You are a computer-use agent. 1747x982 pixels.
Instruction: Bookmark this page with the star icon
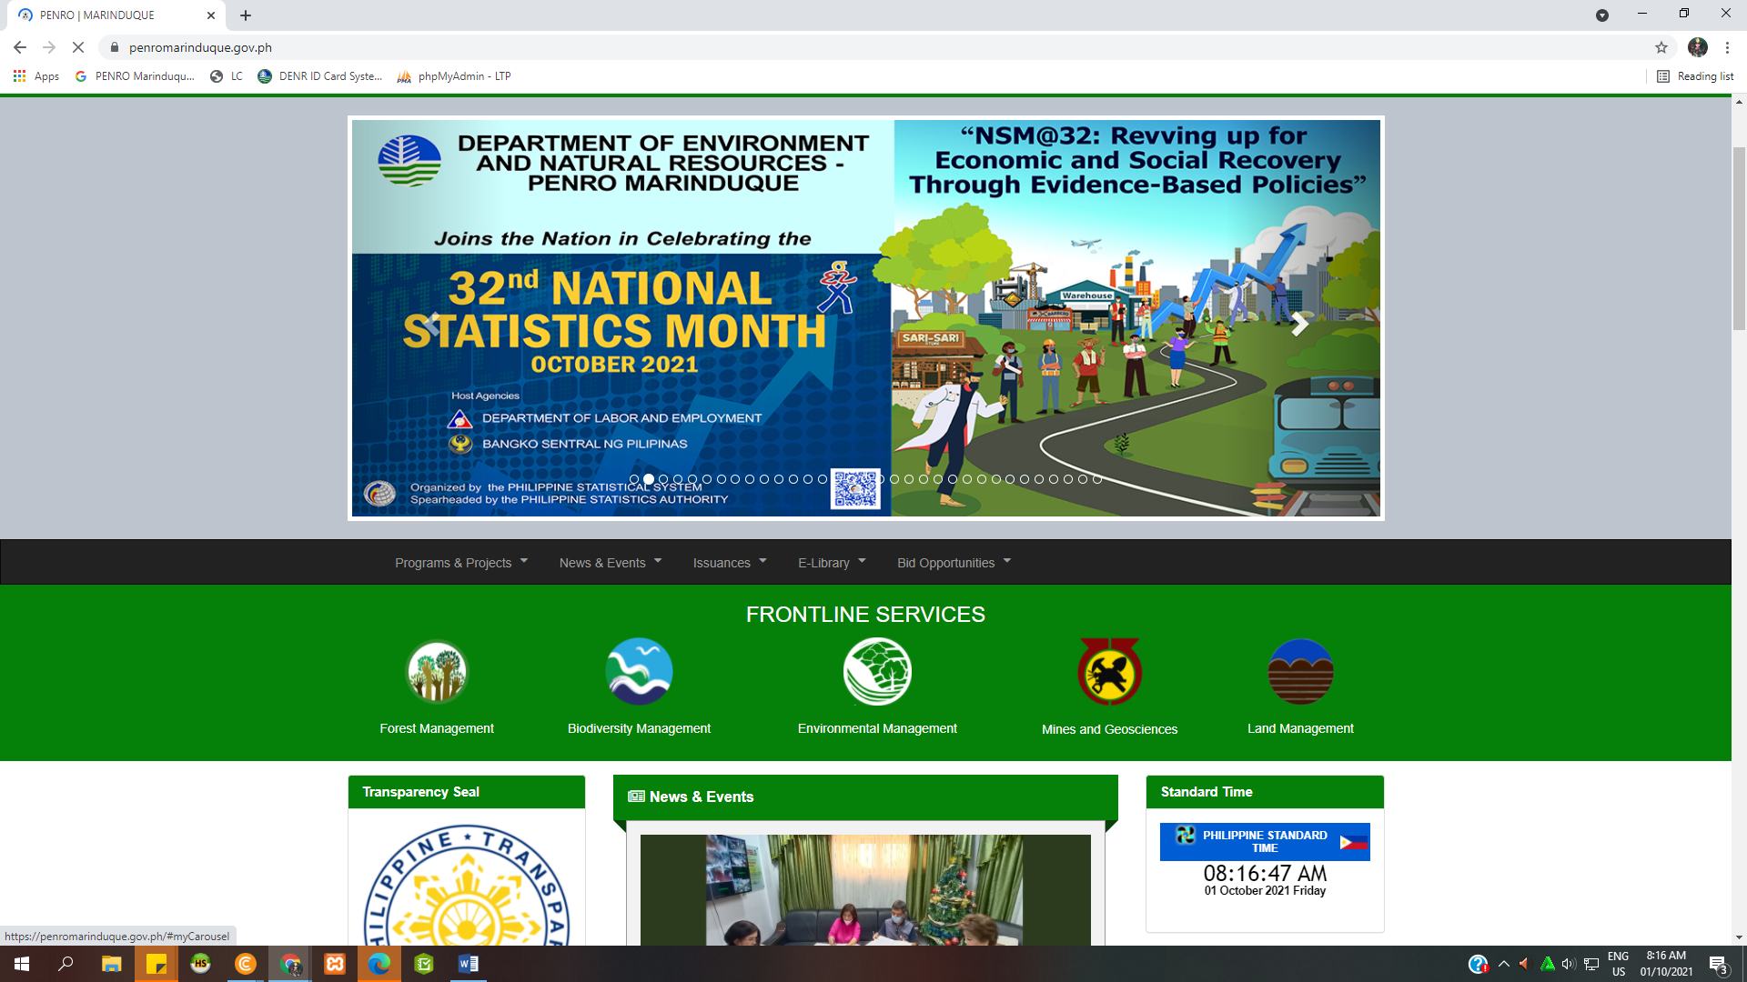click(1661, 47)
